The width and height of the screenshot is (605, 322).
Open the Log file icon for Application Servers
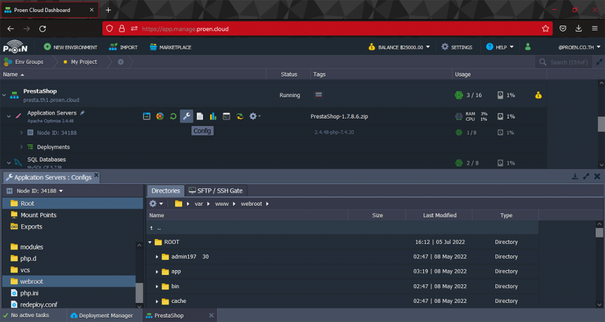[x=200, y=116]
